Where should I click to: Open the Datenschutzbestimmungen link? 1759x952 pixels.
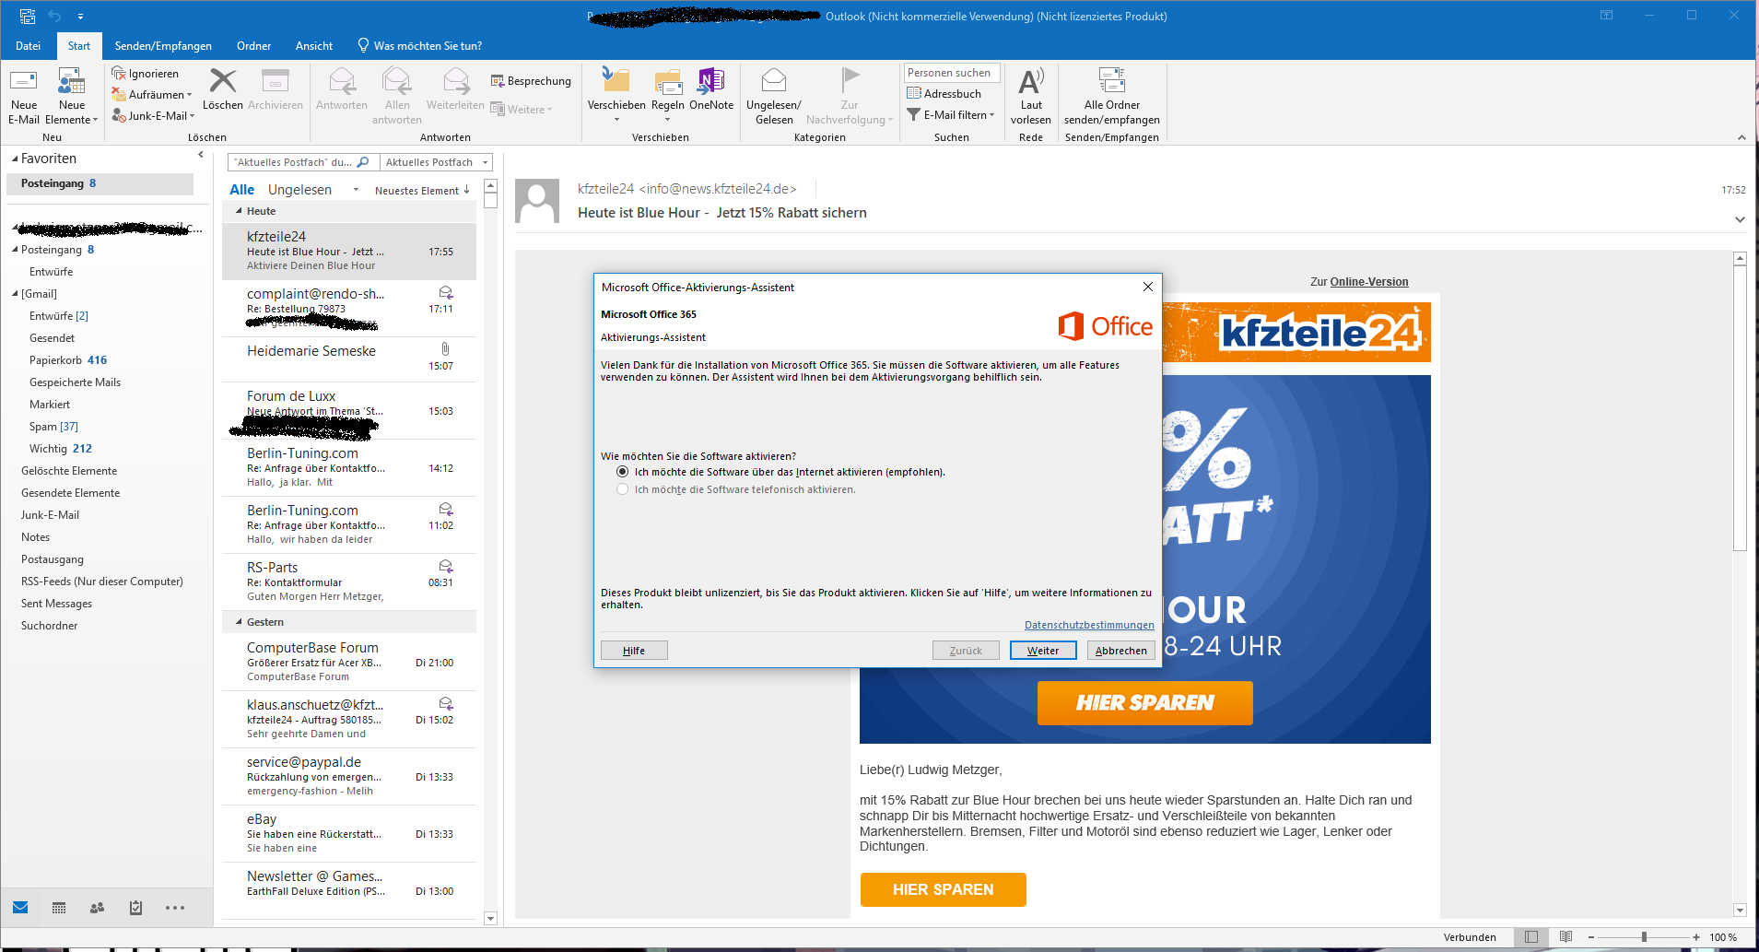[x=1089, y=625]
